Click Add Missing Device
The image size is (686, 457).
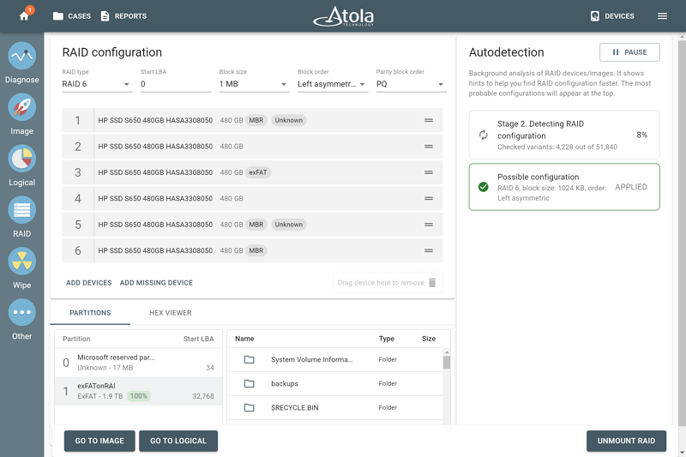[x=156, y=283]
